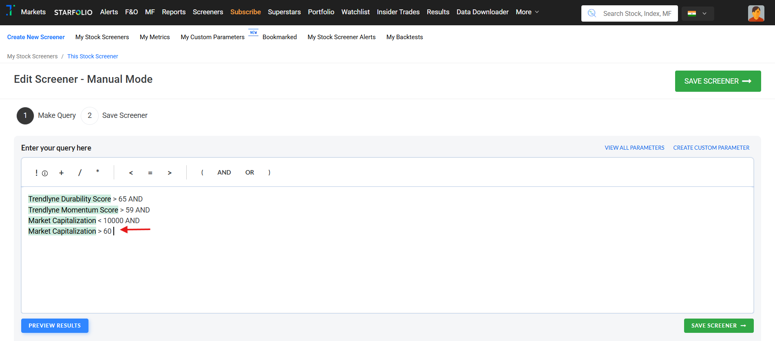
Task: Open the My Metrics tab
Action: click(155, 37)
